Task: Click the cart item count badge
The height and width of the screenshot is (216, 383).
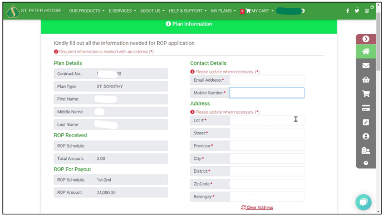Action: [242, 11]
